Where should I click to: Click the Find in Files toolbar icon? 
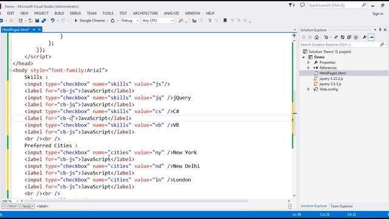[x=181, y=21]
